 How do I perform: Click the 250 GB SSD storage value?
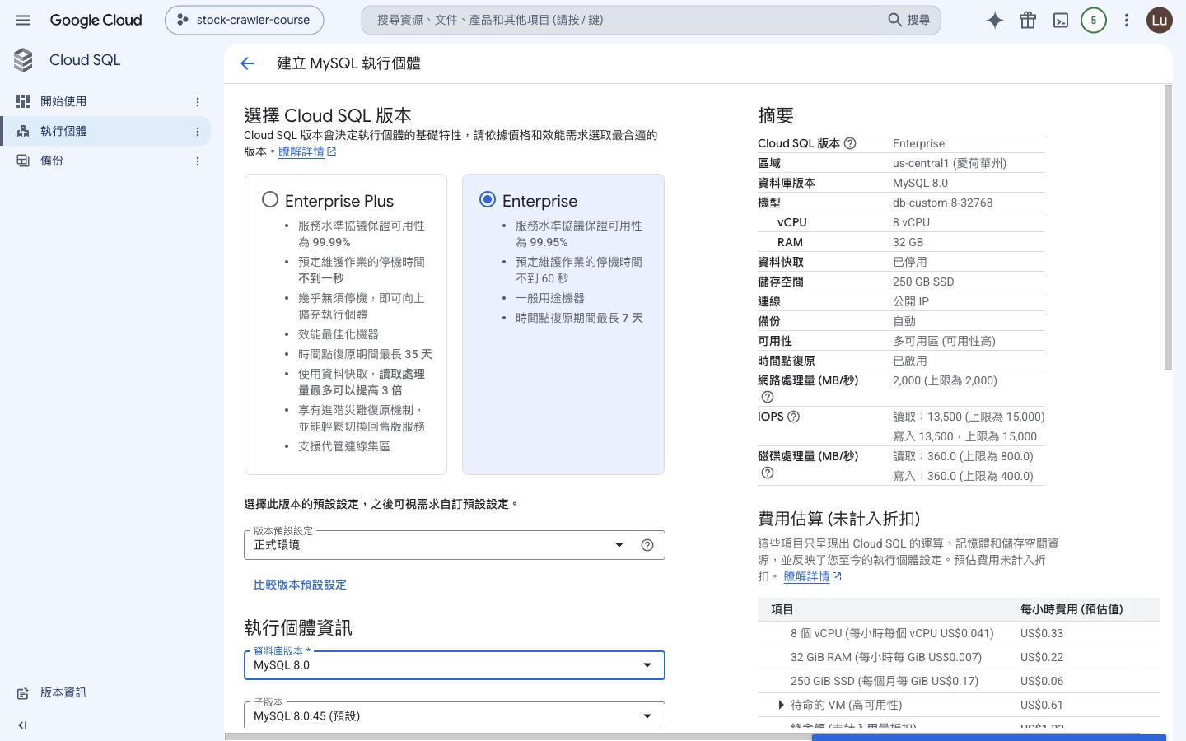923,282
